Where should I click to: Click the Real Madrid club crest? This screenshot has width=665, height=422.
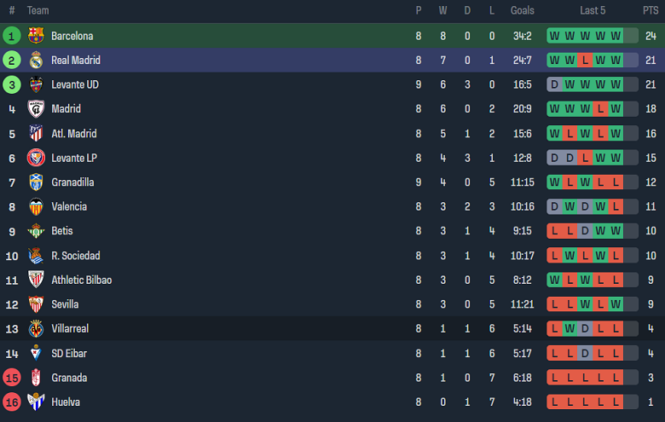(x=36, y=61)
